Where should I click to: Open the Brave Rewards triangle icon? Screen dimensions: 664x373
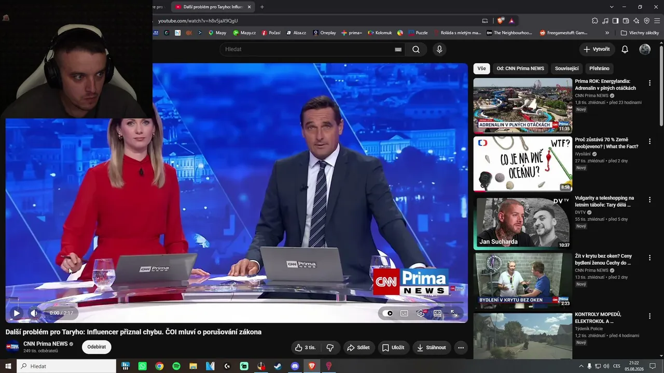[x=511, y=21]
